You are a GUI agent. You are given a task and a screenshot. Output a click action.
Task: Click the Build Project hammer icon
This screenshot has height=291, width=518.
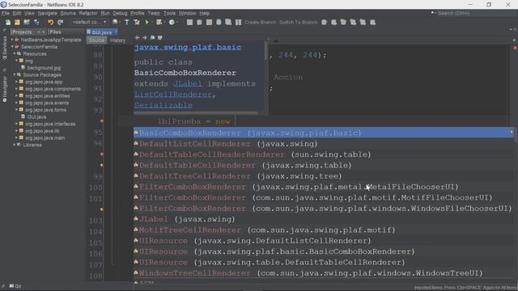tap(126, 23)
